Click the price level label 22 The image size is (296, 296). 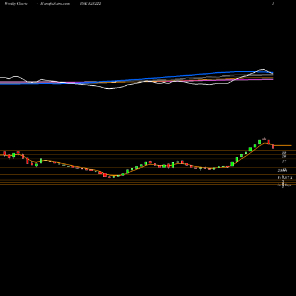point(284,153)
